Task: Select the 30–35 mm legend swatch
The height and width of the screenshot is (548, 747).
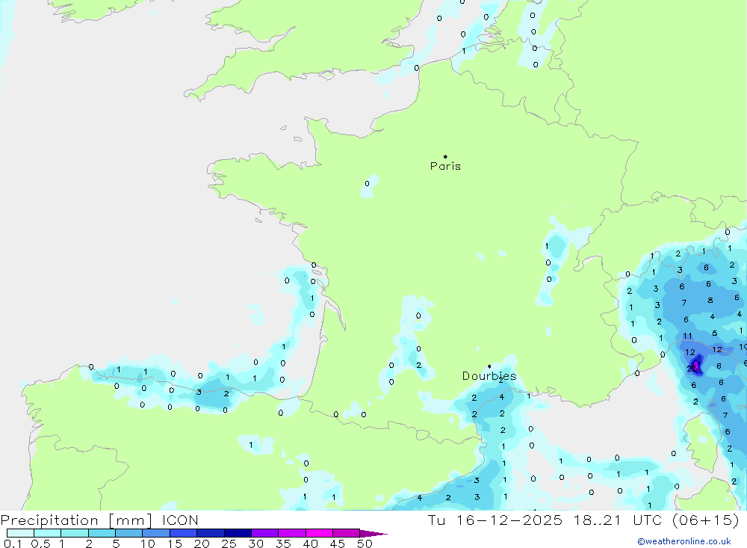Action: (265, 533)
